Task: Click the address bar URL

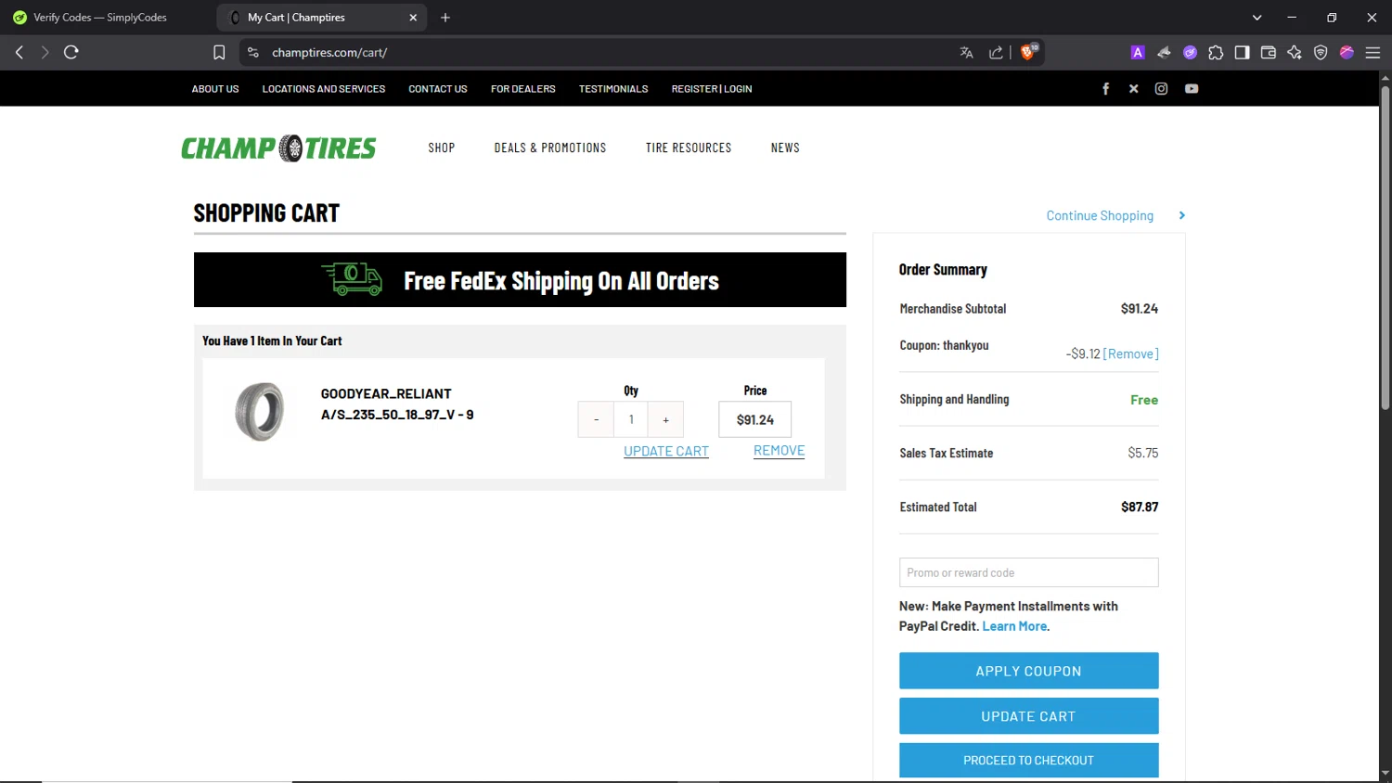Action: [329, 53]
